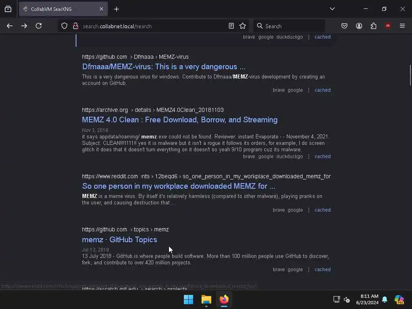This screenshot has height=309, width=412.
Task: Go back one page
Action: pos(10,26)
